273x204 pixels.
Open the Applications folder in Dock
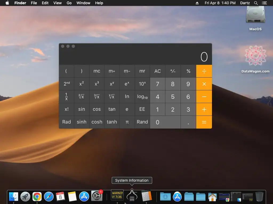(x=177, y=197)
